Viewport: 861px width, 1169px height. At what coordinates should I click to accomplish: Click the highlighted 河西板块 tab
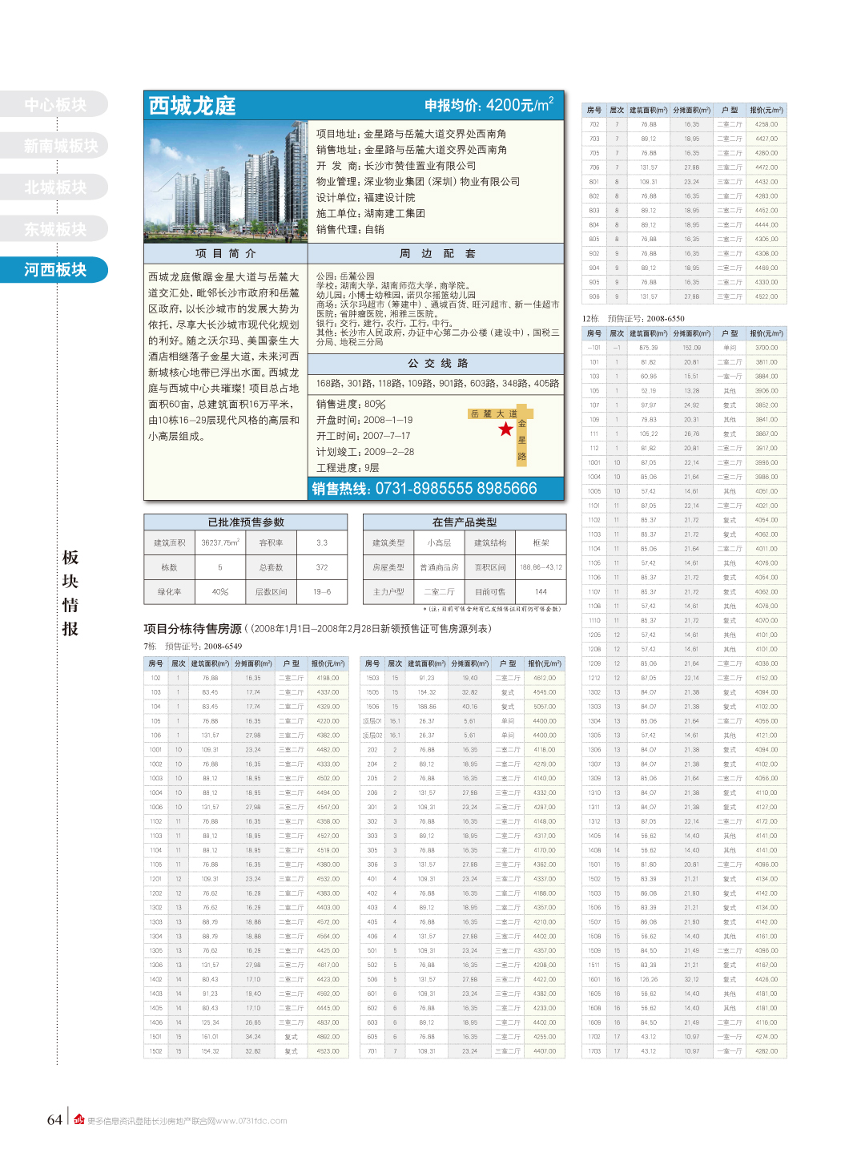(54, 270)
